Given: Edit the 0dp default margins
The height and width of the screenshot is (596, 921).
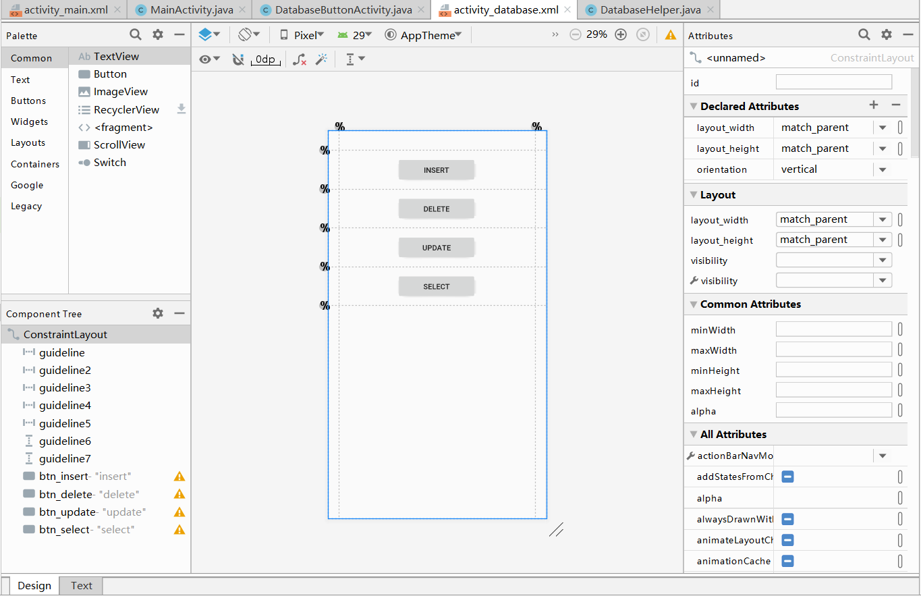Looking at the screenshot, I should [265, 59].
